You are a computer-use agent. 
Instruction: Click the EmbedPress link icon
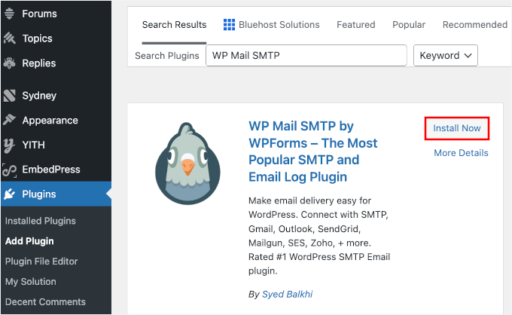pos(10,170)
